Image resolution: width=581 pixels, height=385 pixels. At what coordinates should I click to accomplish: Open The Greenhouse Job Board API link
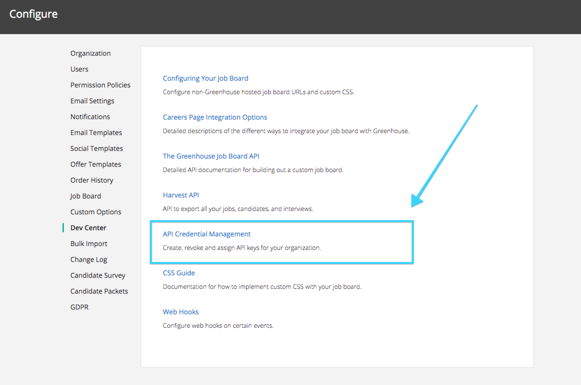211,156
